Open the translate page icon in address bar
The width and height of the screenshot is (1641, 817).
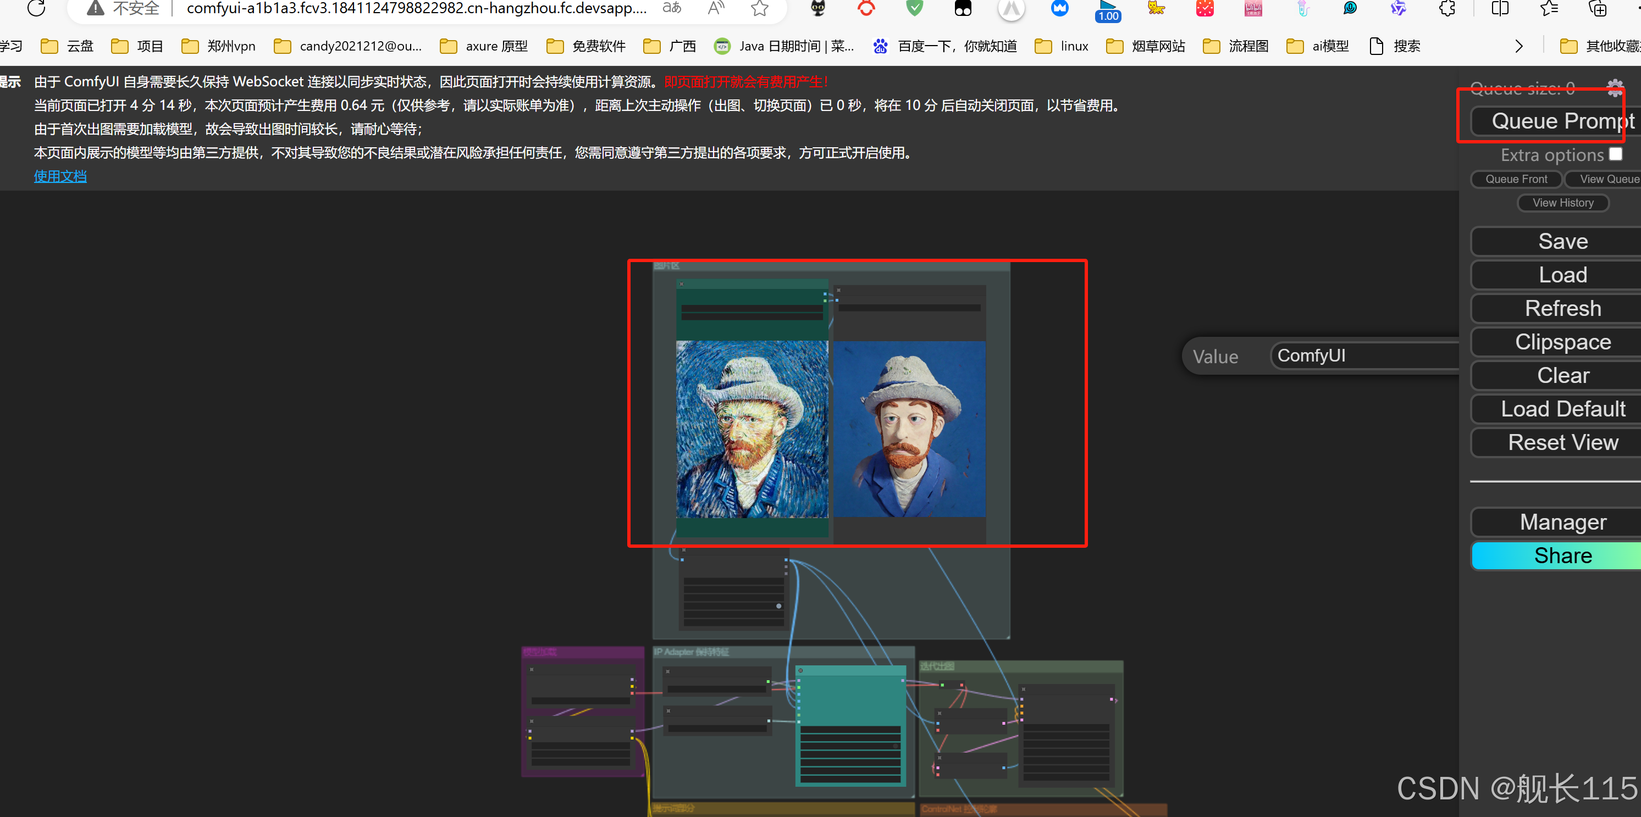pyautogui.click(x=672, y=8)
